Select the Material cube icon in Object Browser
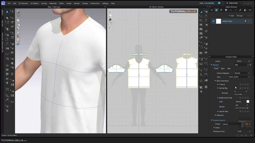 pos(245,10)
